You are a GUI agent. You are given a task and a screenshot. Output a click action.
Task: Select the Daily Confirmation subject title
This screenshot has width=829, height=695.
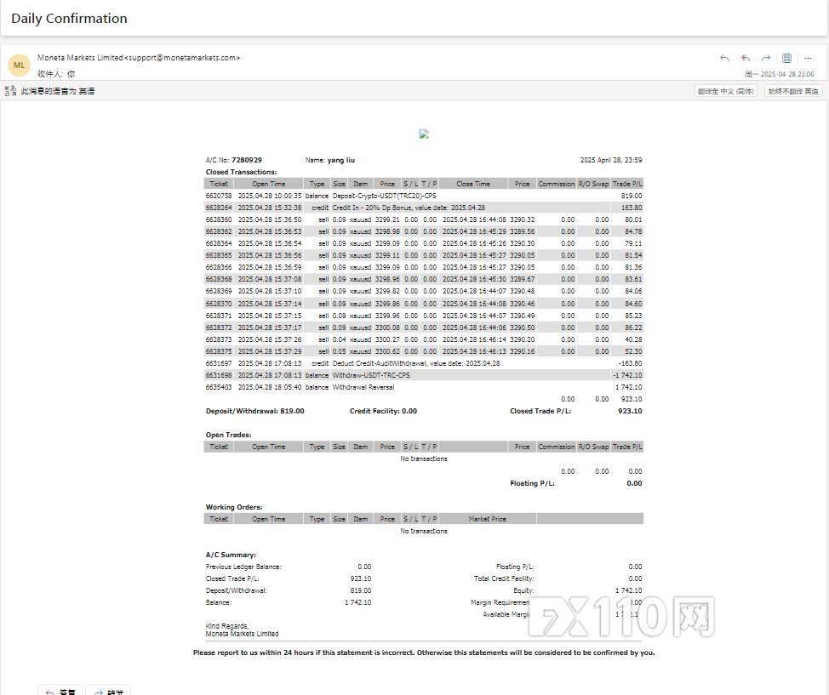pos(69,19)
